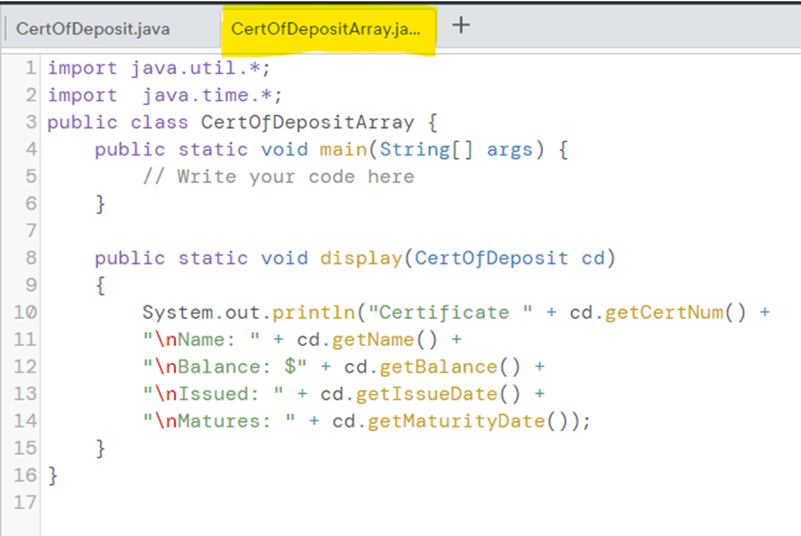Add a new file with plus icon

coord(461,25)
